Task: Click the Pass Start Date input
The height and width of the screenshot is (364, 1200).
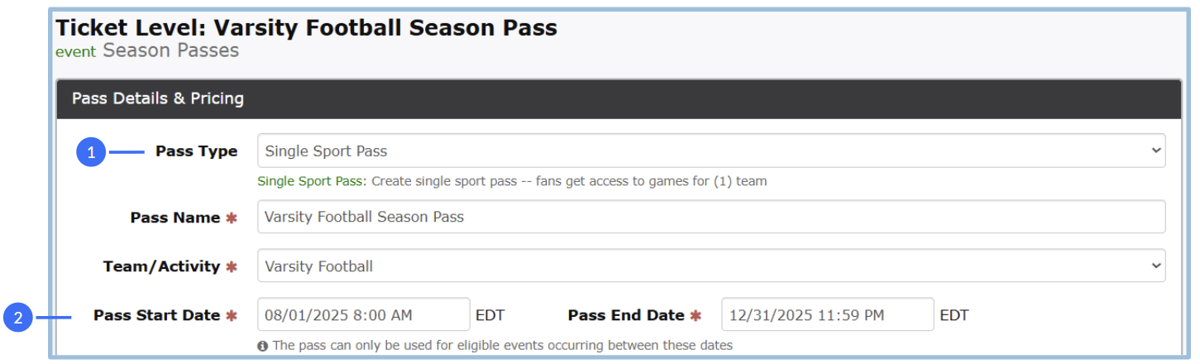Action: 364,315
